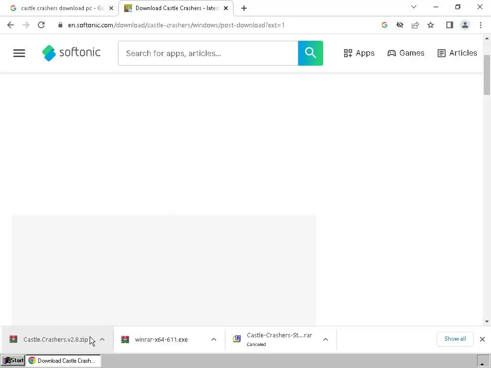This screenshot has width=491, height=368.
Task: Open the tab search dropdown arrow
Action: [x=414, y=7]
